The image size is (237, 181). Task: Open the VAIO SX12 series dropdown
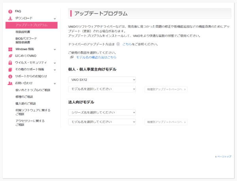(x=102, y=80)
